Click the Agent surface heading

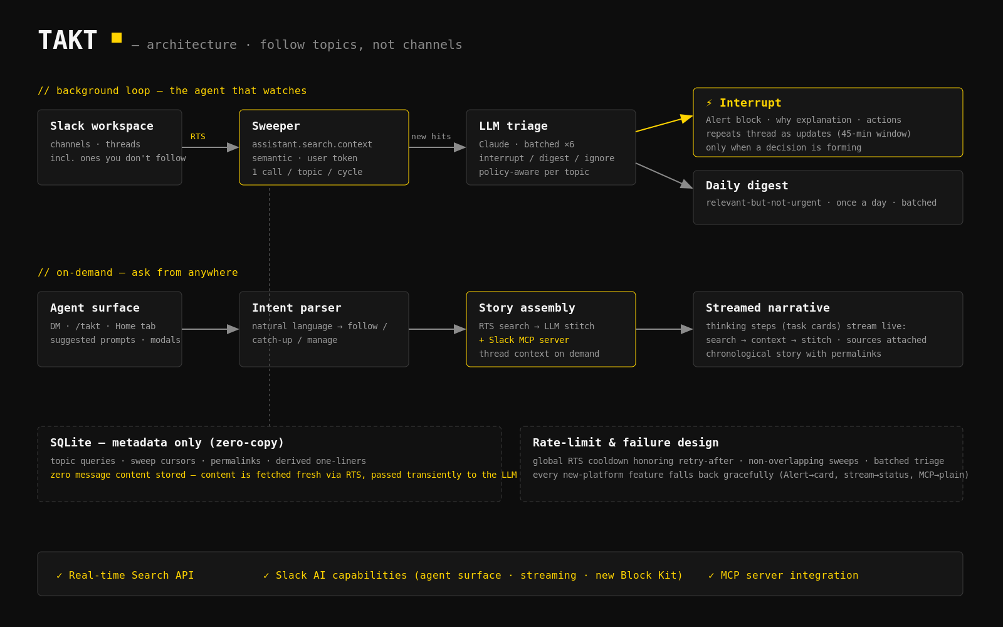click(95, 308)
